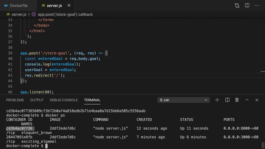Open the 5: zsh terminal dropdown

click(x=183, y=100)
